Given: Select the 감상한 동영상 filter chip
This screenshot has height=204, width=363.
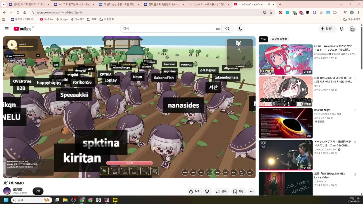Looking at the screenshot, I should click(x=279, y=39).
